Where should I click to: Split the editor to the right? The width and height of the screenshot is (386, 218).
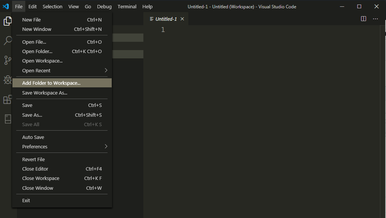363,19
